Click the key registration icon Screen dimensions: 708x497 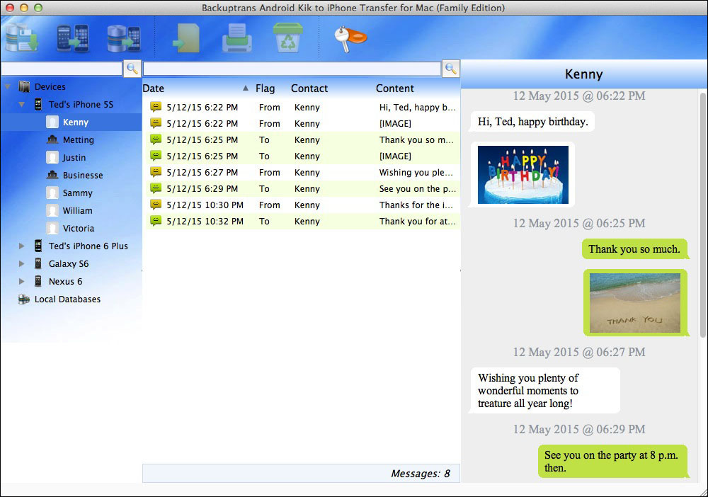click(x=350, y=39)
